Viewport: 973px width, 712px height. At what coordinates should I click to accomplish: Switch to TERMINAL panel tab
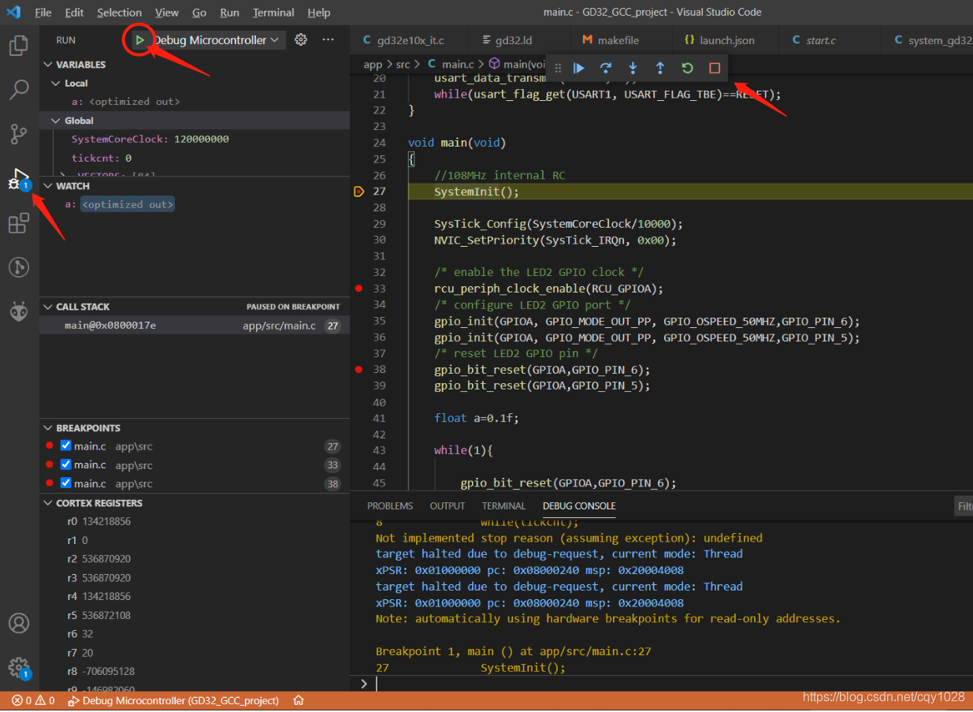503,506
